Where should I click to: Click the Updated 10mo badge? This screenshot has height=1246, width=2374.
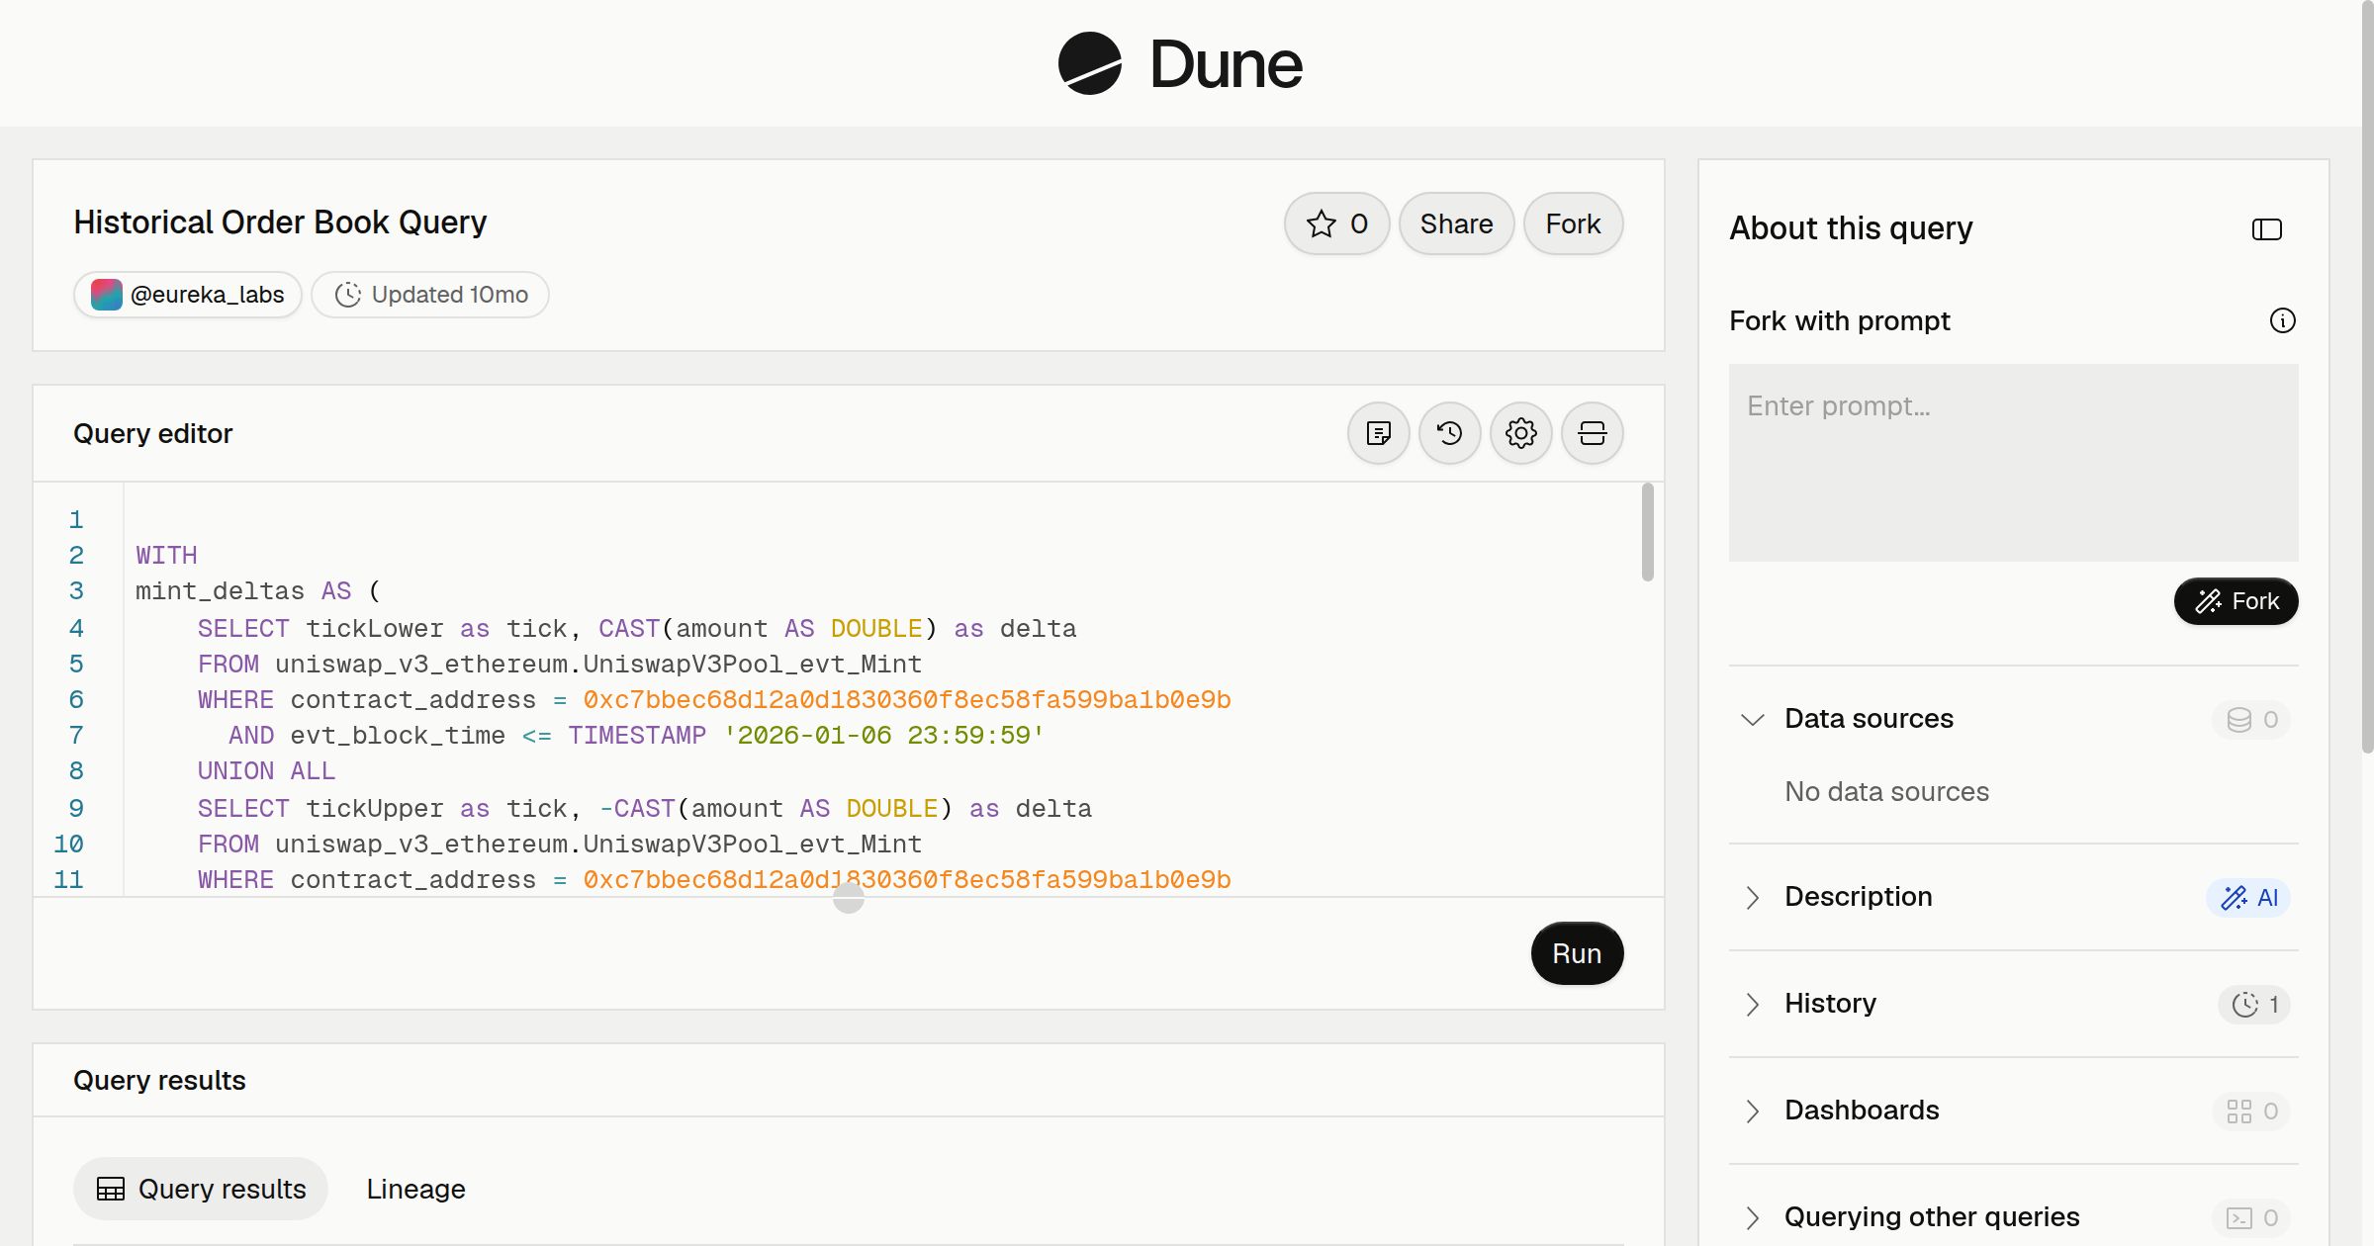pos(430,295)
